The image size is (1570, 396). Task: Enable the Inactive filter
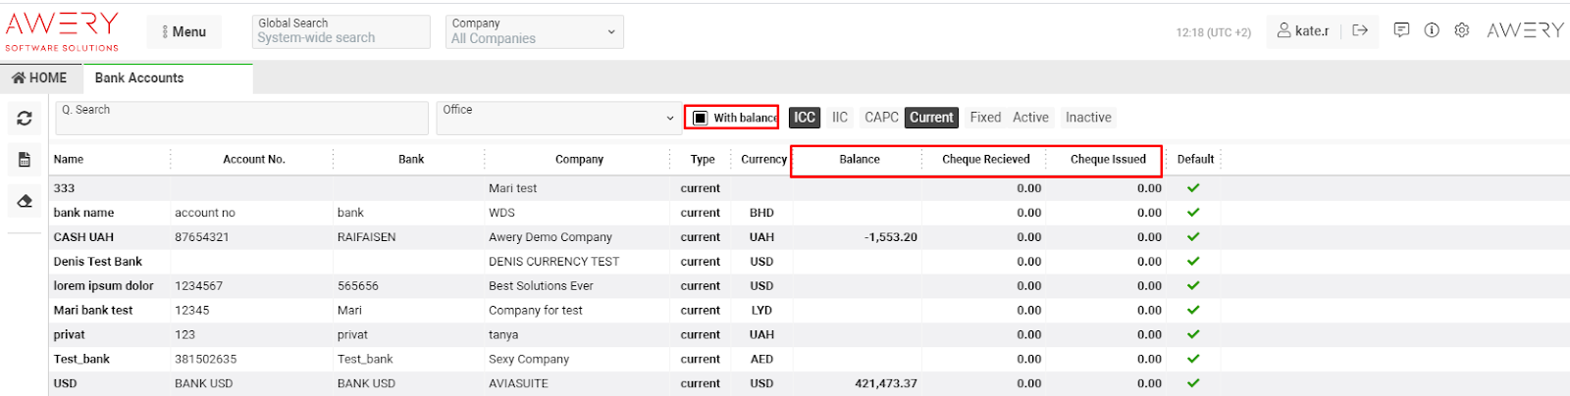pos(1088,118)
